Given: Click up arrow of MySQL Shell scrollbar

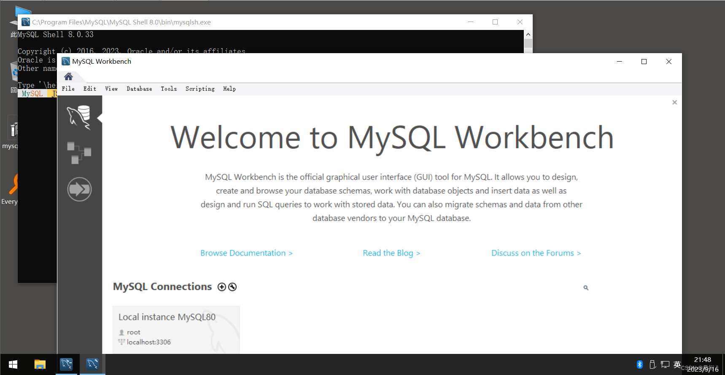Looking at the screenshot, I should pyautogui.click(x=528, y=34).
